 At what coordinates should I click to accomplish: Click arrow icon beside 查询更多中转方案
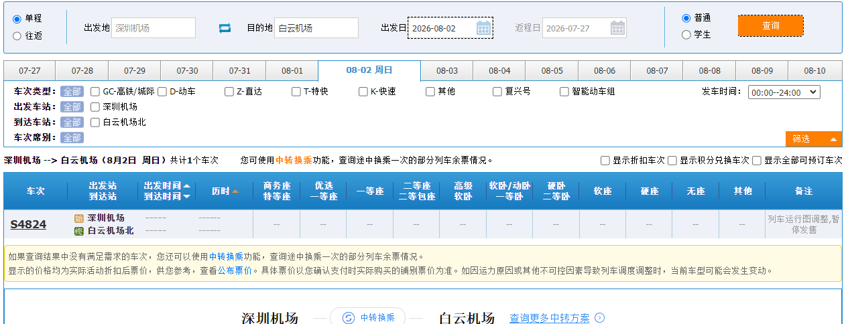coord(600,318)
